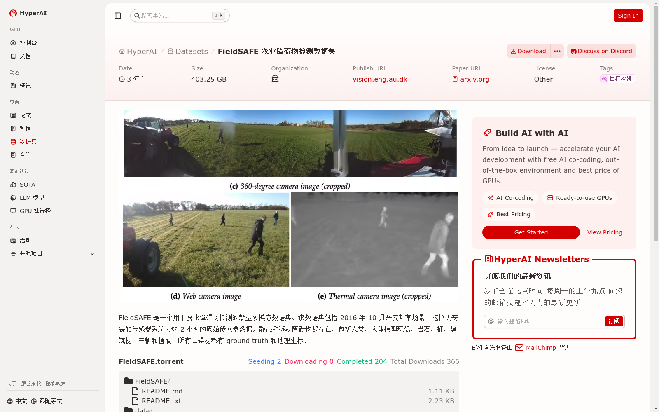Open the View Pricing link
The image size is (659, 412).
click(x=605, y=232)
